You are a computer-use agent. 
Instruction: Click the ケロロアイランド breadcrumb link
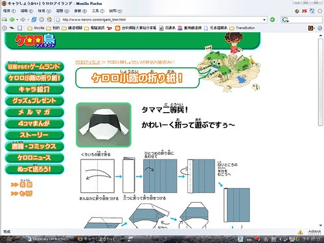pyautogui.click(x=87, y=62)
